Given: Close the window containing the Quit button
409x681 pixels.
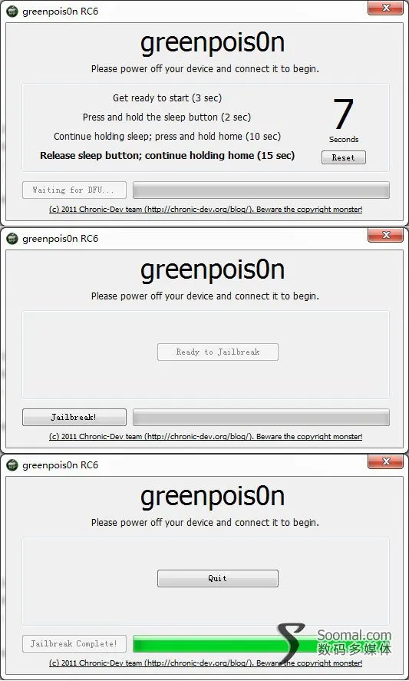Looking at the screenshot, I should (385, 461).
